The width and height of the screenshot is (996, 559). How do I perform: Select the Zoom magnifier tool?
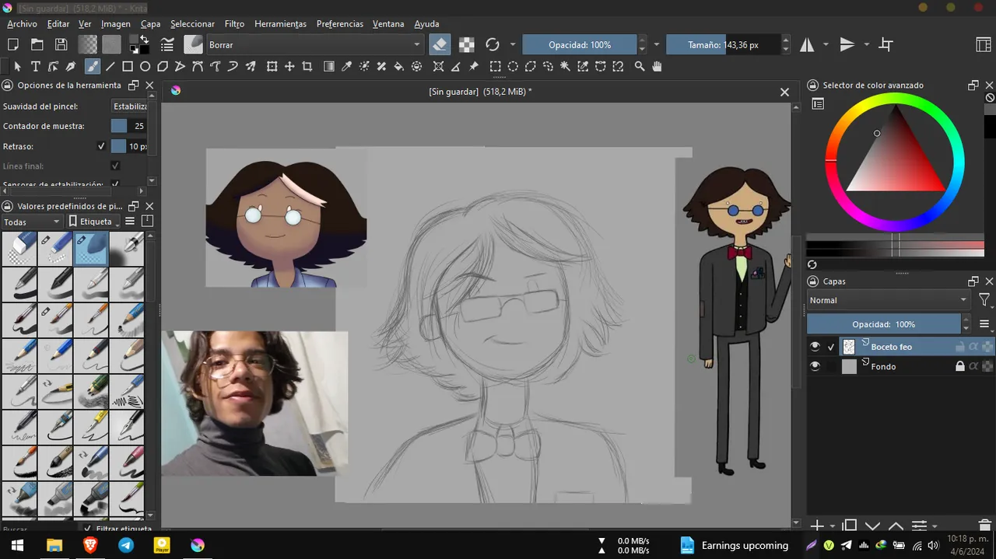pyautogui.click(x=640, y=67)
